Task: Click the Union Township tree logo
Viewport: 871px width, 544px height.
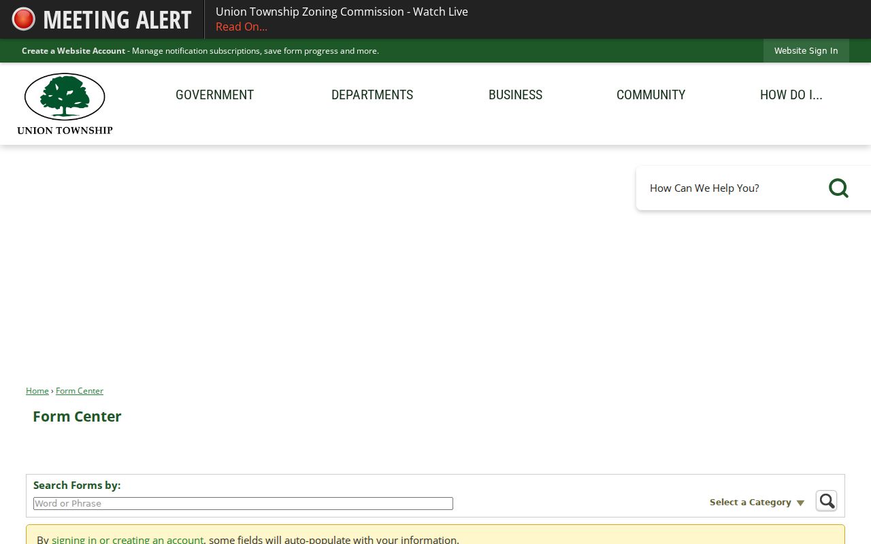Action: click(x=65, y=104)
